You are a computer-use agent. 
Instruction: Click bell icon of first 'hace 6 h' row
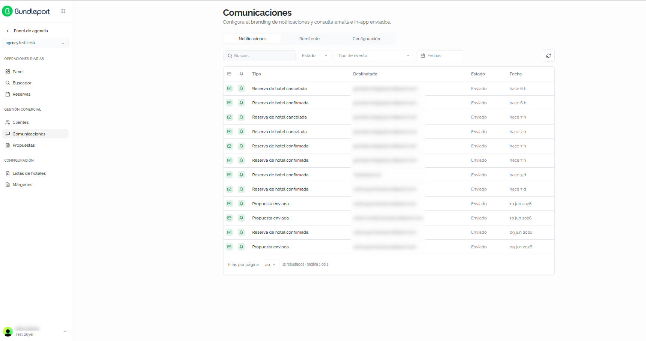[x=241, y=89]
